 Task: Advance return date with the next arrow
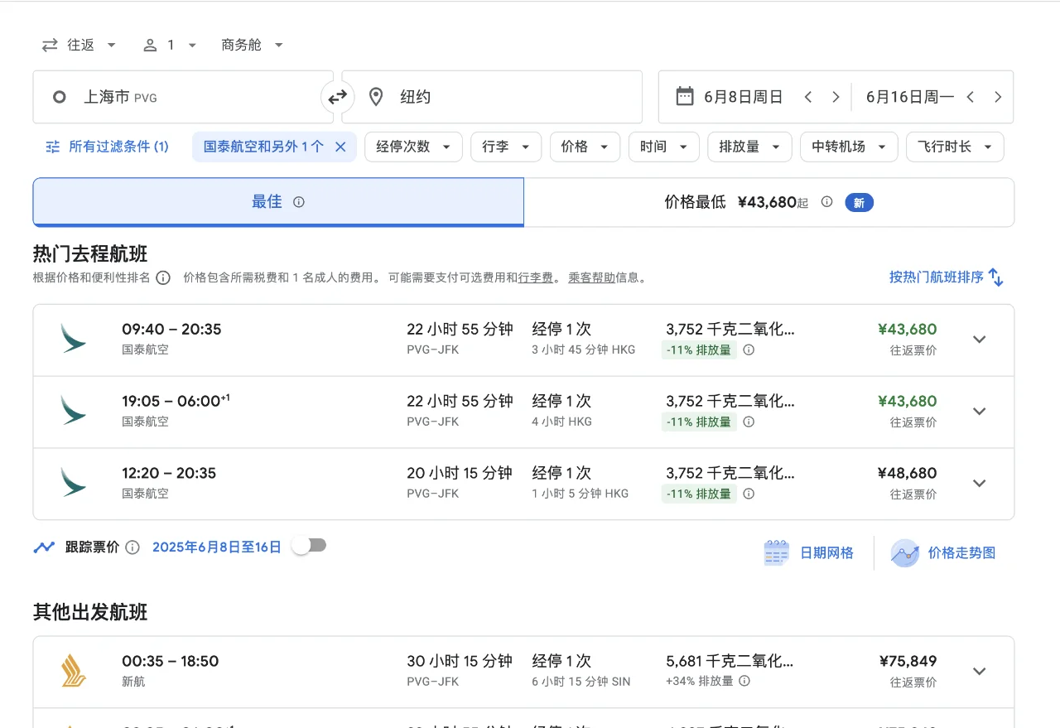tap(998, 96)
